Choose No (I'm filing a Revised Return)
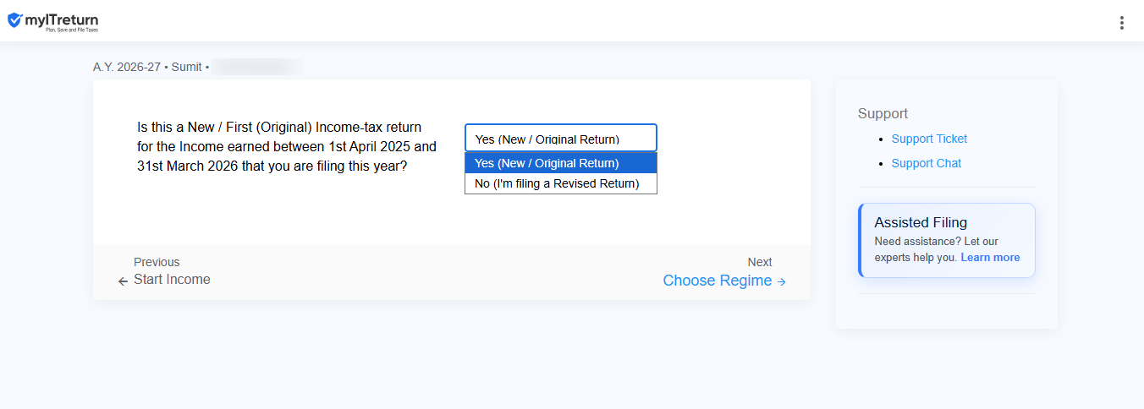This screenshot has height=409, width=1144. pos(560,183)
